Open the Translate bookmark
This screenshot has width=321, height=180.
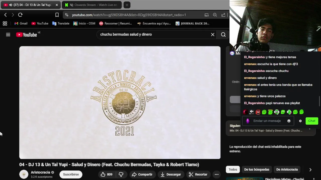61,23
